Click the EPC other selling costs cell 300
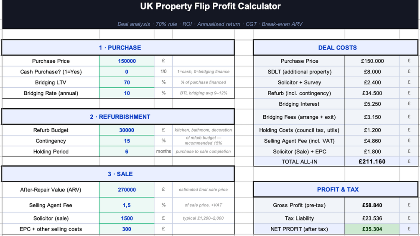The width and height of the screenshot is (420, 236). click(x=127, y=229)
